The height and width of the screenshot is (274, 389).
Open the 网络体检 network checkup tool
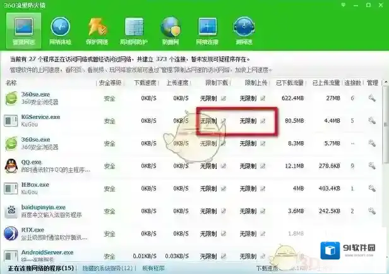pyautogui.click(x=61, y=31)
